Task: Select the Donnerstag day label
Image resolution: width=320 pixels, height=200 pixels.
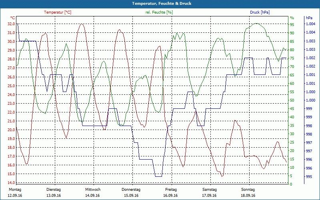Action: coord(131,190)
